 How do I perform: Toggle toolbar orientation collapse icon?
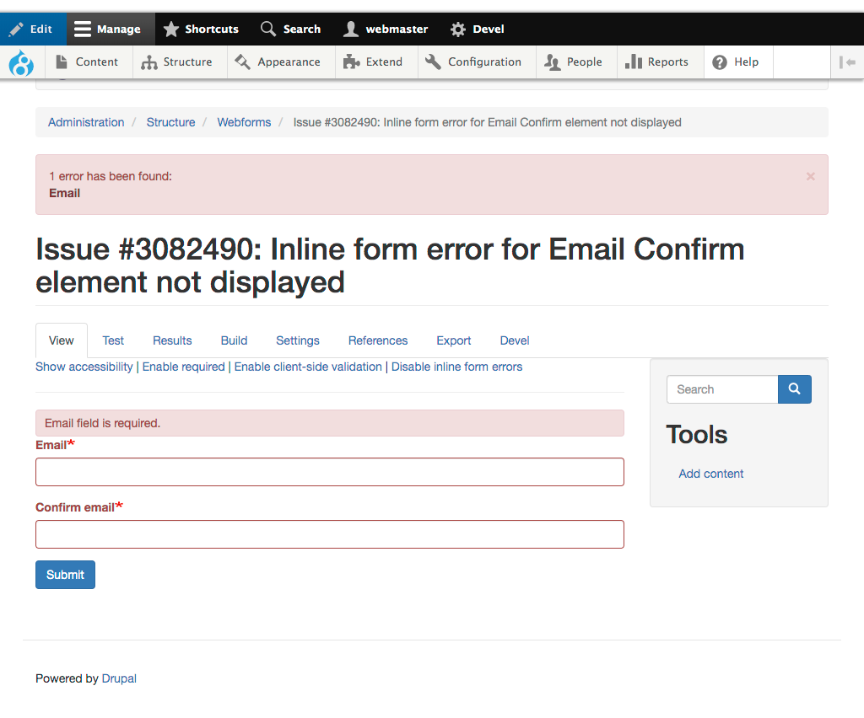(x=847, y=62)
